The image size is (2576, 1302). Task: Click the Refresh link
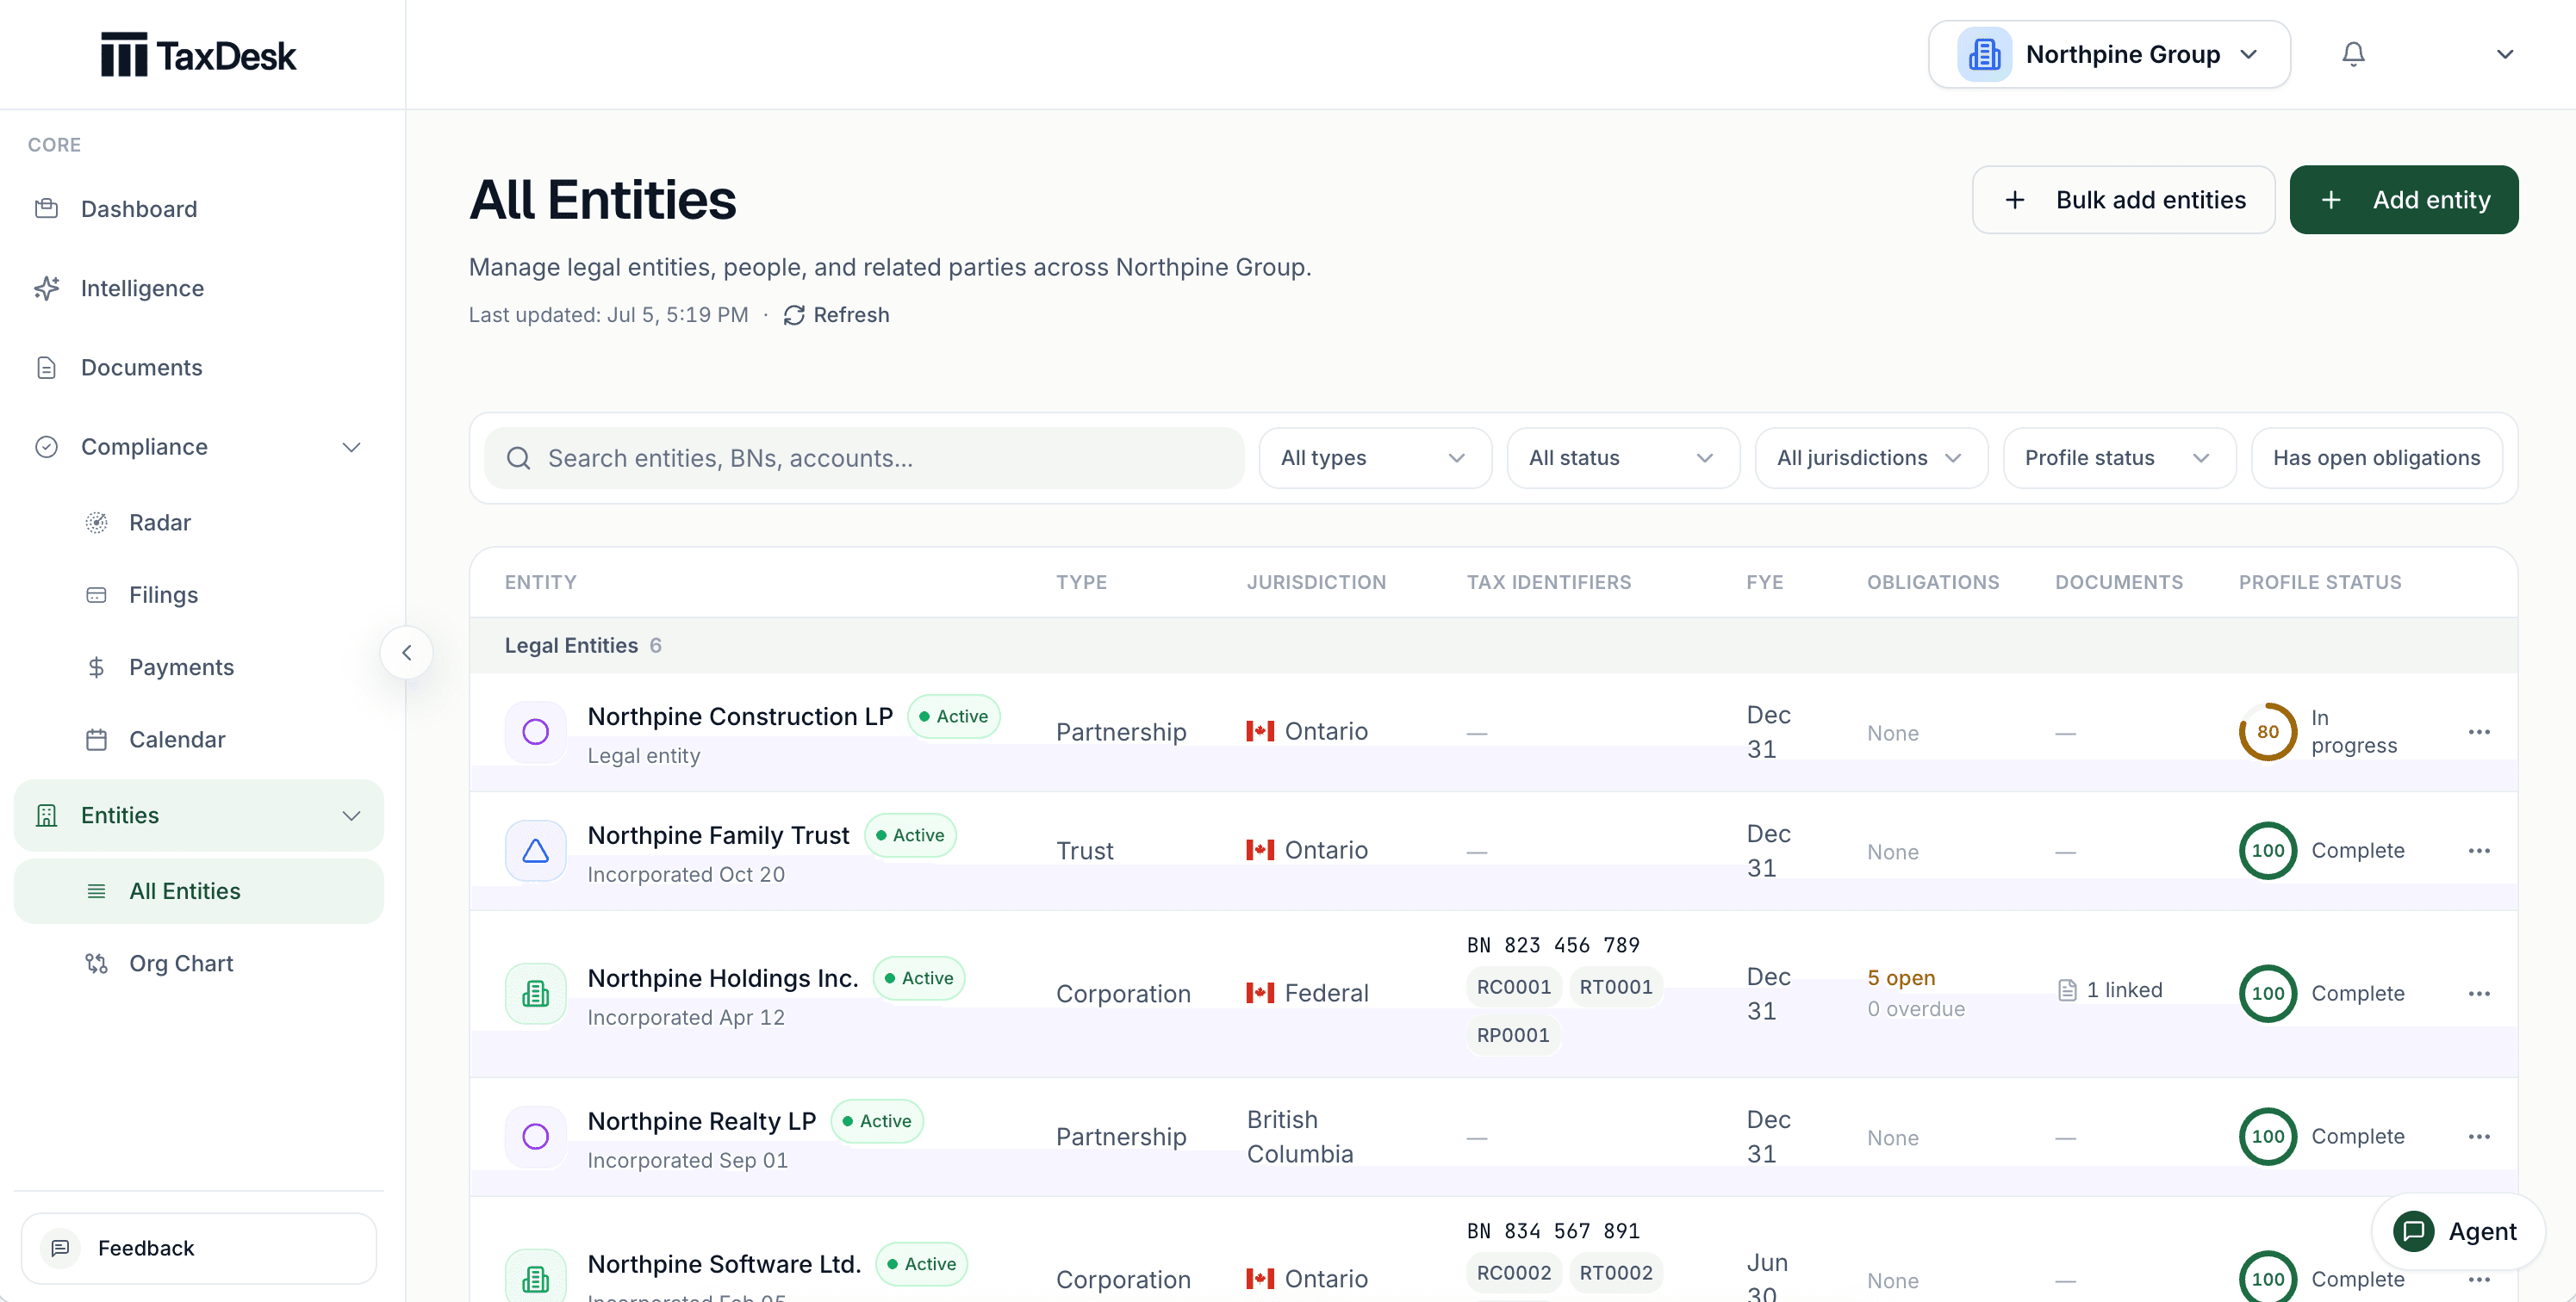point(836,316)
